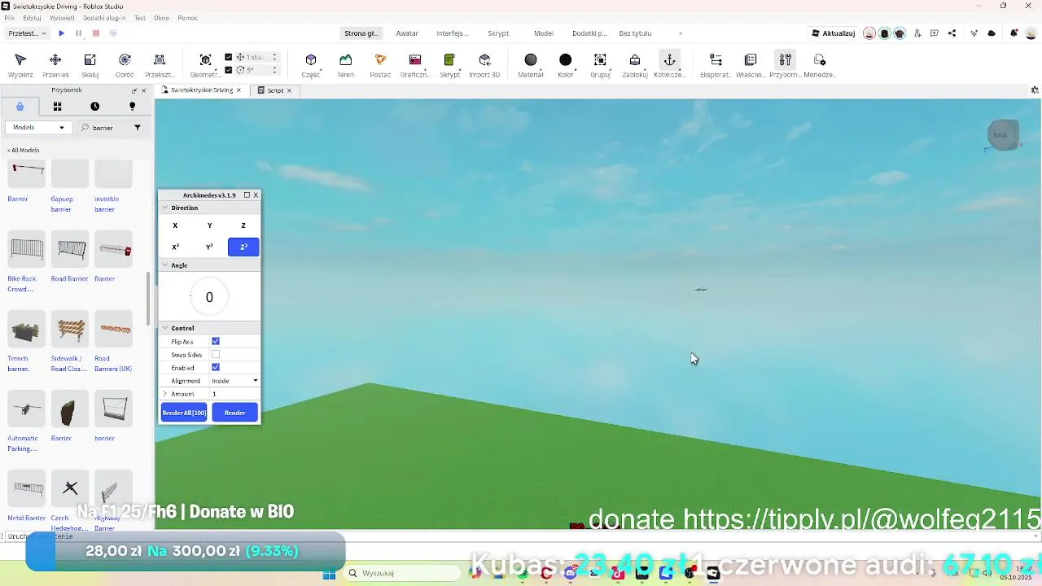
Task: Open the Wyświetl menu
Action: (62, 18)
